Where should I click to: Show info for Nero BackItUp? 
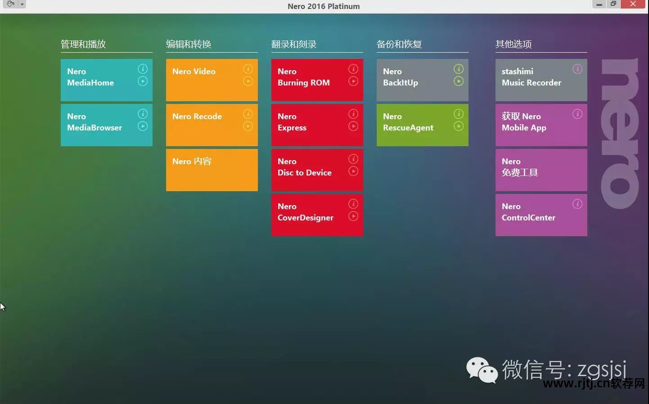459,69
